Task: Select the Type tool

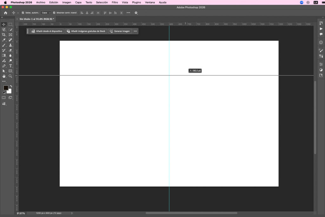Action: (10, 66)
